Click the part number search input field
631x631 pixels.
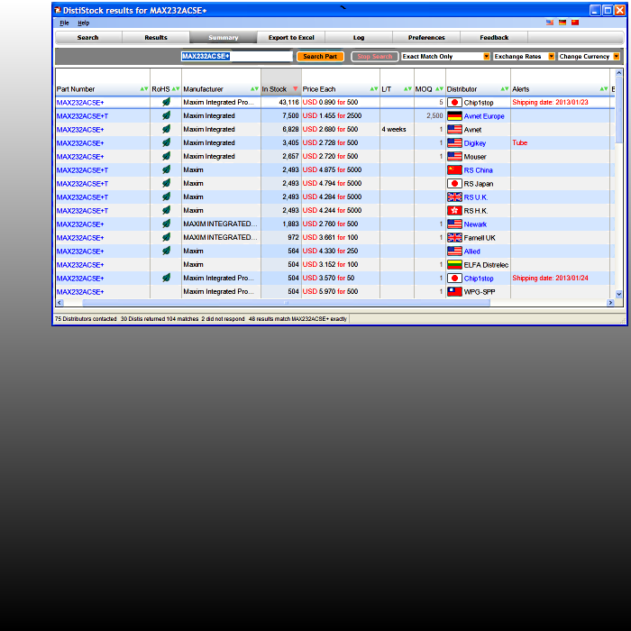[x=236, y=56]
